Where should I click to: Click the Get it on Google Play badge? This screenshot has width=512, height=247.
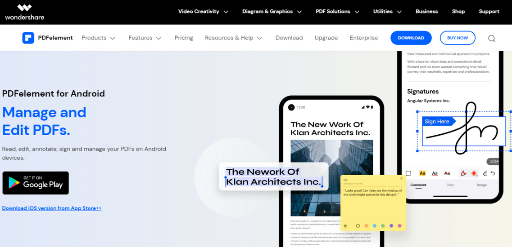coord(36,183)
